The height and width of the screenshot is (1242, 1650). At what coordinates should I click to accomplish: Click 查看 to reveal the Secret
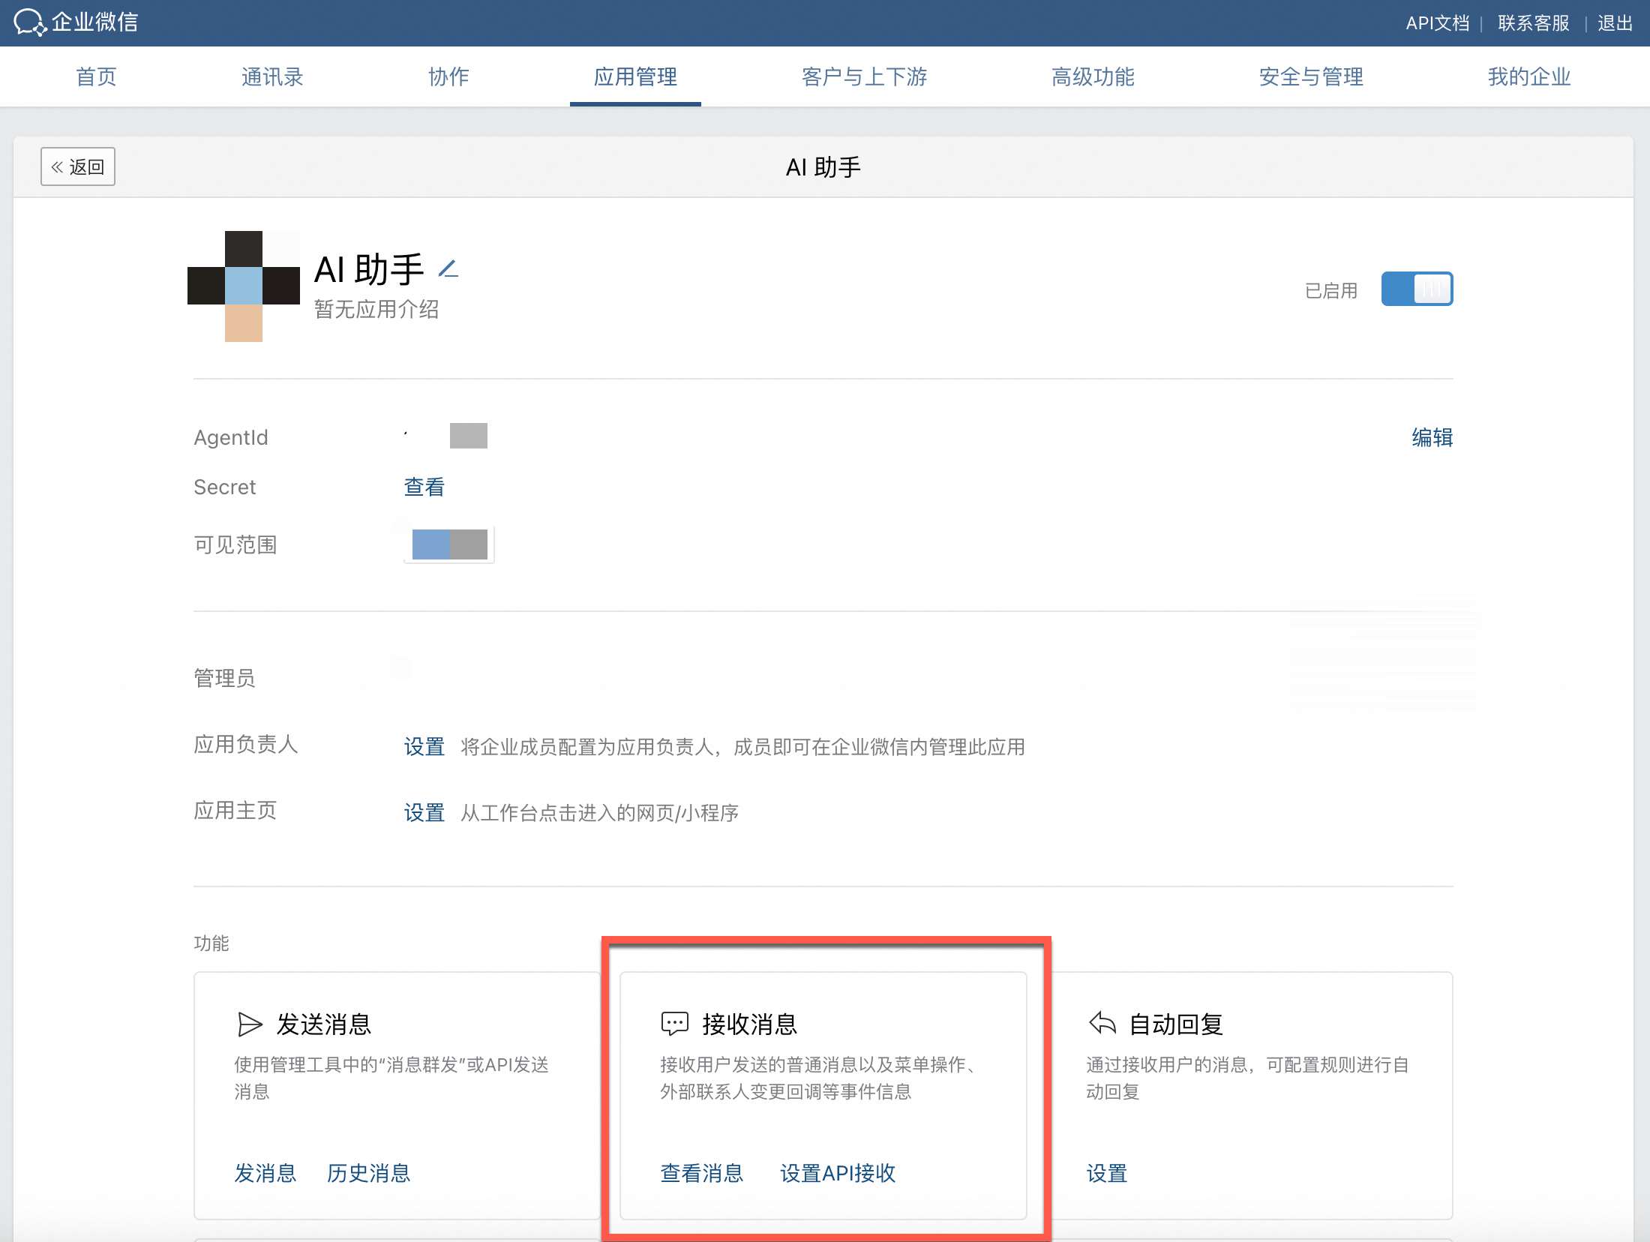tap(424, 487)
